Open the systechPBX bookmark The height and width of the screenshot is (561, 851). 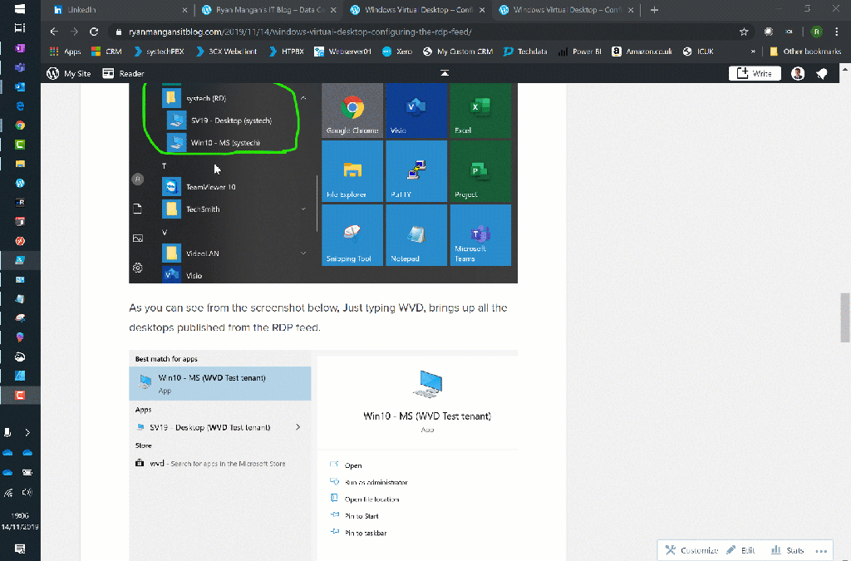[x=159, y=52]
